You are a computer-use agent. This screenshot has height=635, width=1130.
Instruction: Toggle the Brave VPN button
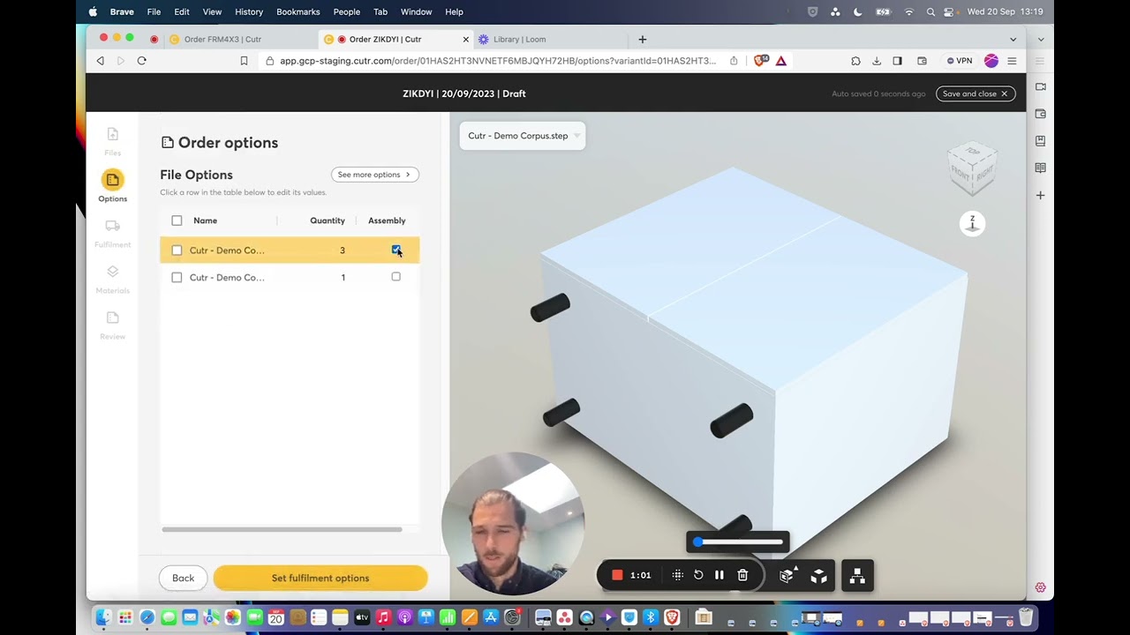pos(960,61)
